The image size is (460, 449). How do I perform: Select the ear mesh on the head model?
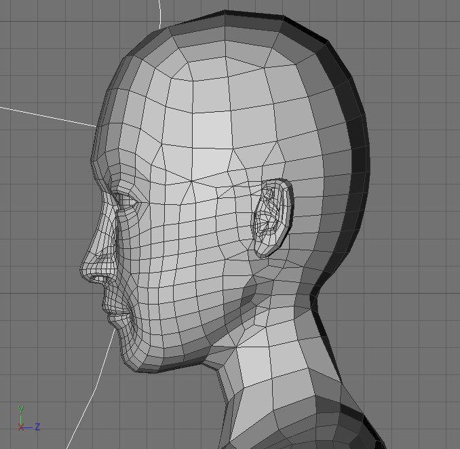273,218
